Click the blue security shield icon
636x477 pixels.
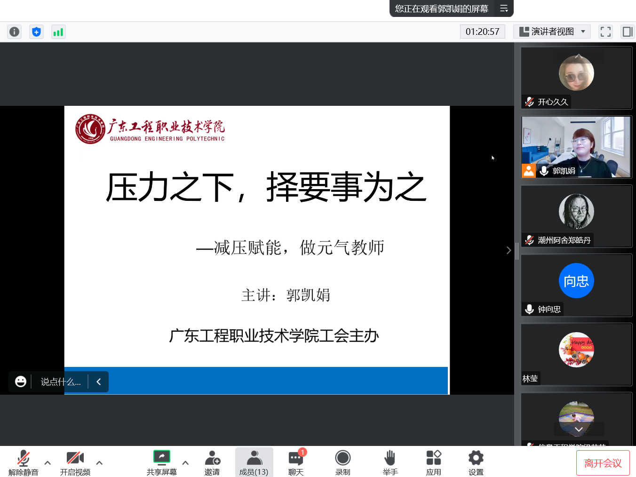coord(36,32)
